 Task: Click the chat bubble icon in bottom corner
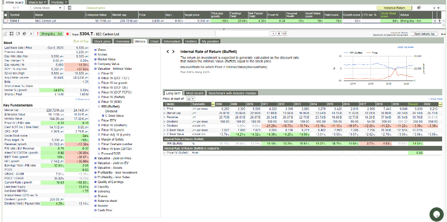[436, 213]
